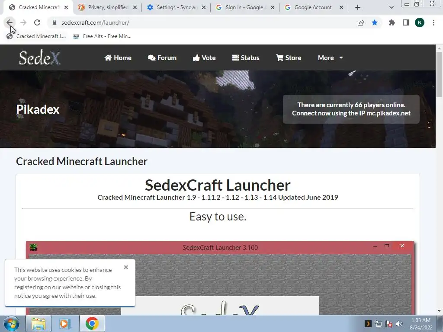Close the Google Account tab

(x=341, y=7)
